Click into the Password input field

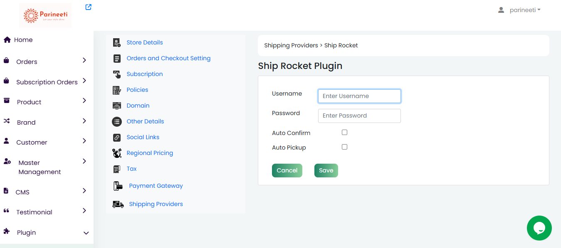pos(359,116)
